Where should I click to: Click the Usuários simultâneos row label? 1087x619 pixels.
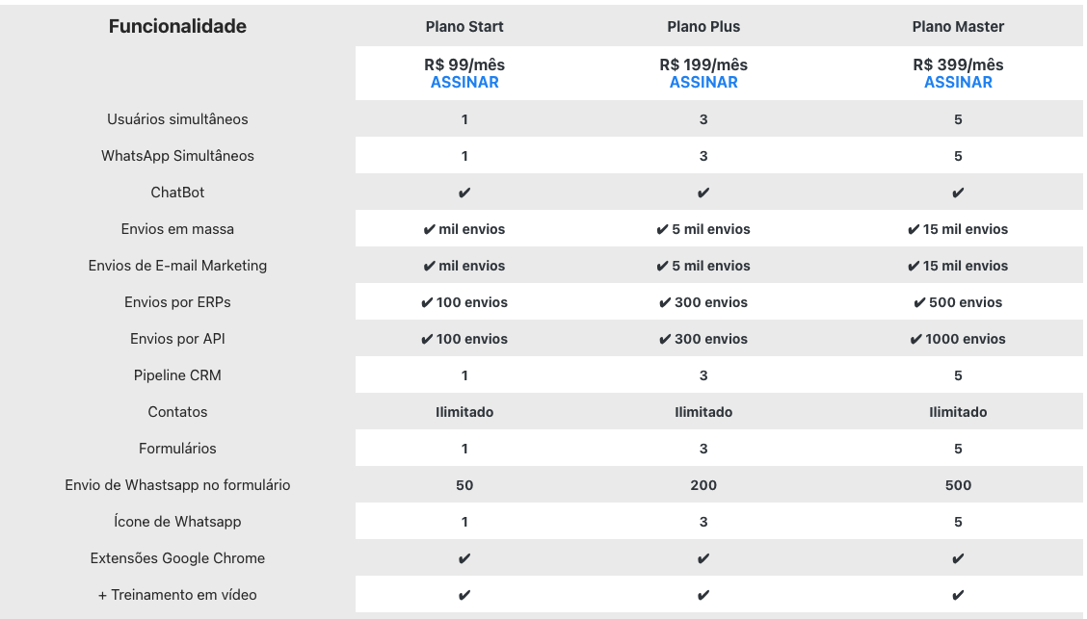[x=177, y=119]
